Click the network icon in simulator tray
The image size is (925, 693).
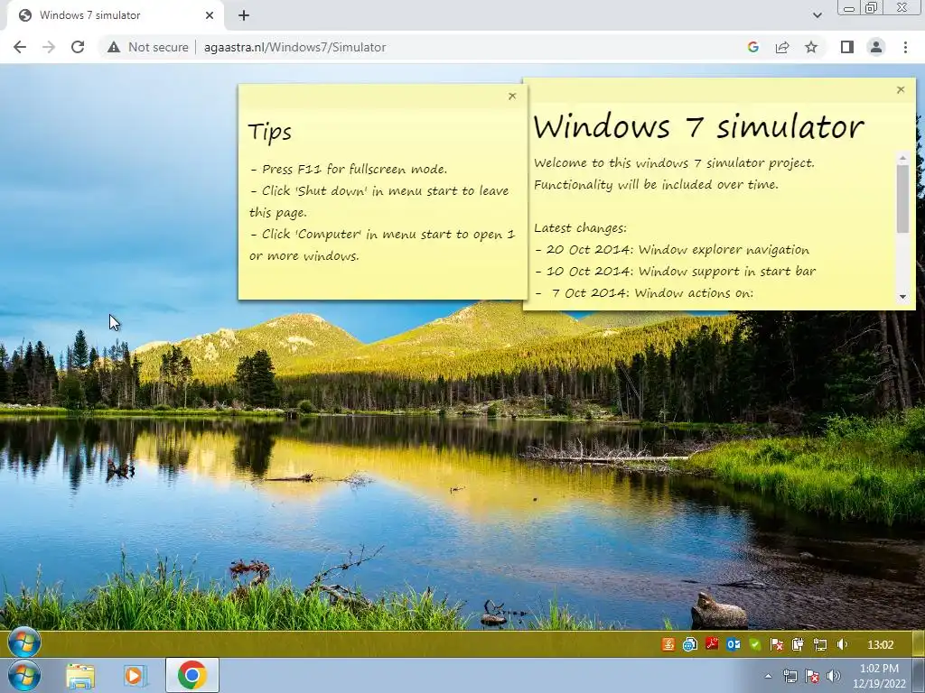820,644
